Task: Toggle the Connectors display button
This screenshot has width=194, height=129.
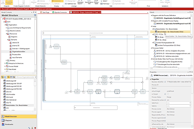Action: 57,1
